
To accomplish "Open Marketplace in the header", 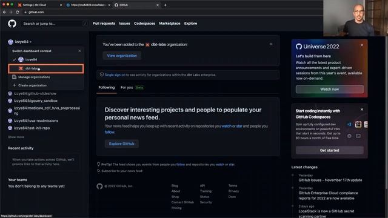I will (170, 24).
